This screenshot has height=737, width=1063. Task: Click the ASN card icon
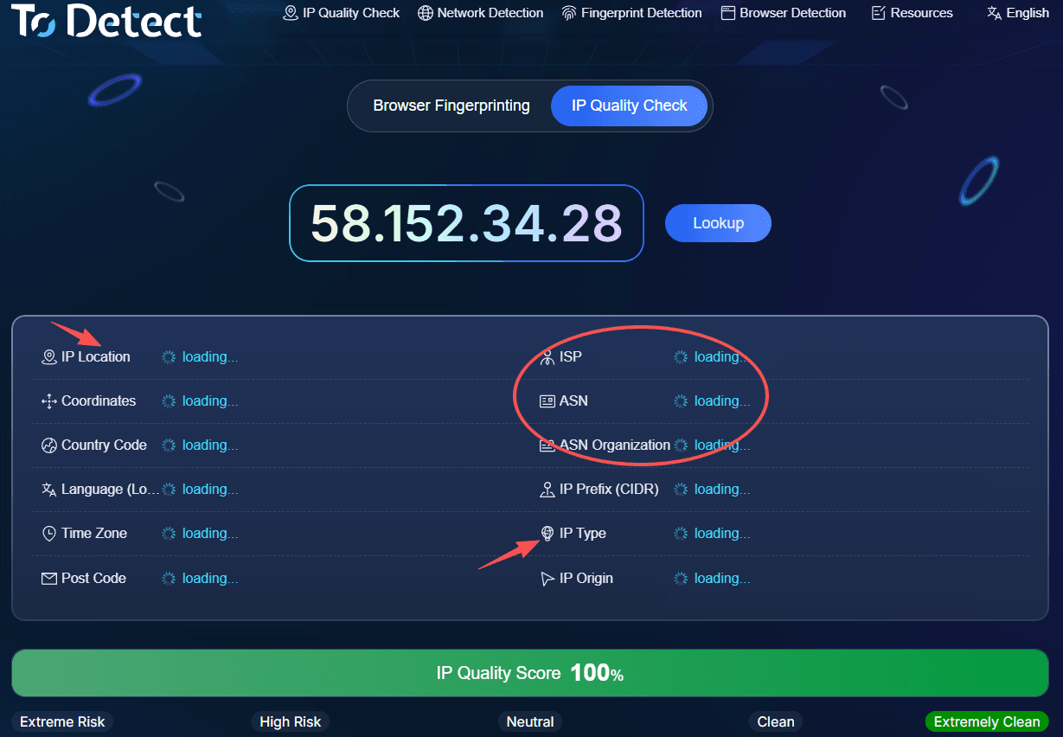[x=547, y=401]
